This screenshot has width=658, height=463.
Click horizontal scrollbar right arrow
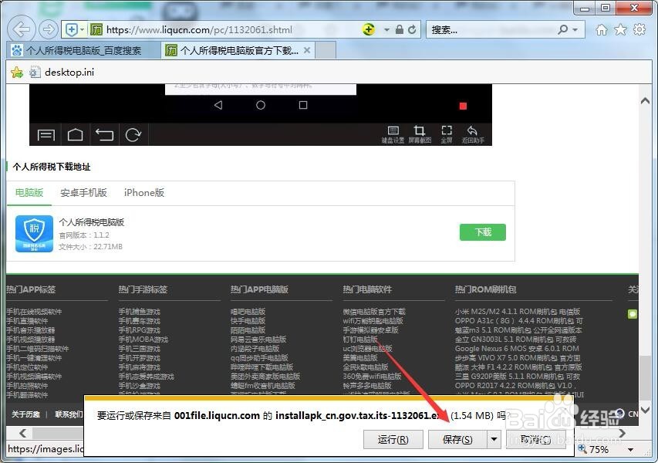tap(622, 433)
